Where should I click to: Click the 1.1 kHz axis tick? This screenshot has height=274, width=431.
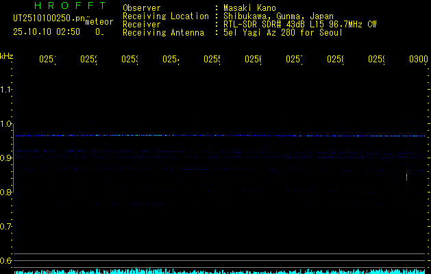click(x=7, y=90)
